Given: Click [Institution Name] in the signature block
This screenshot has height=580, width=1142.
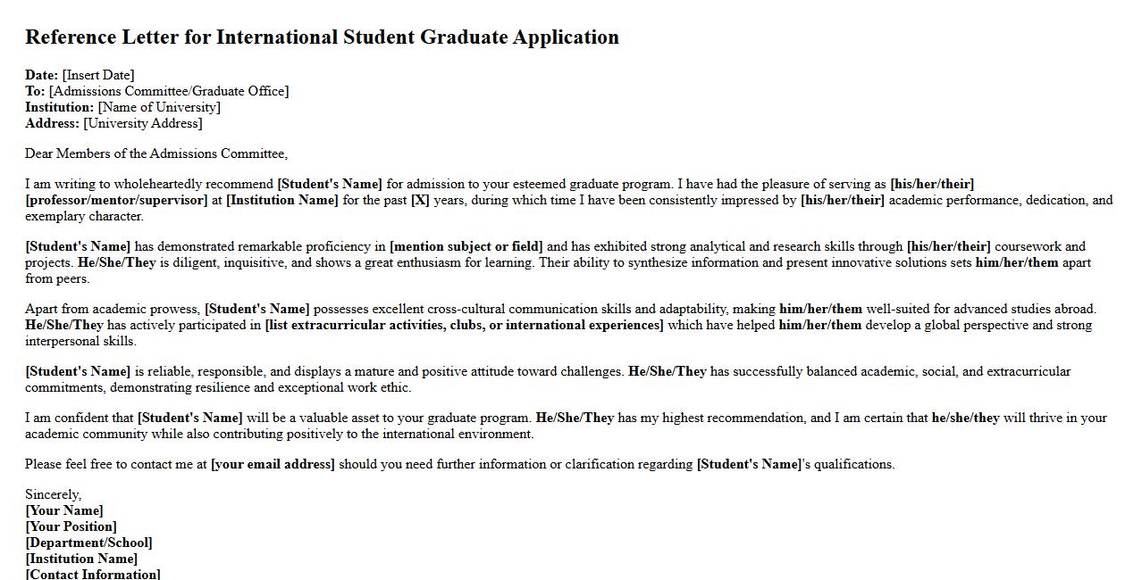Looking at the screenshot, I should [81, 559].
